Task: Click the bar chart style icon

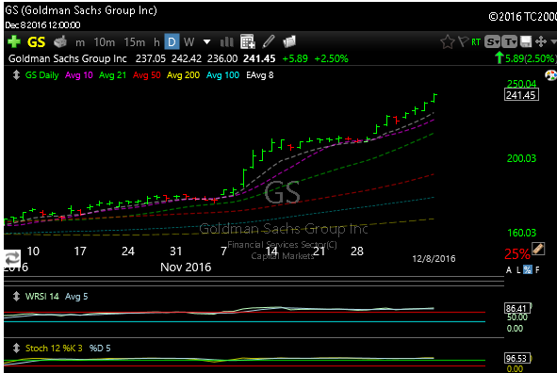Action: pos(226,42)
